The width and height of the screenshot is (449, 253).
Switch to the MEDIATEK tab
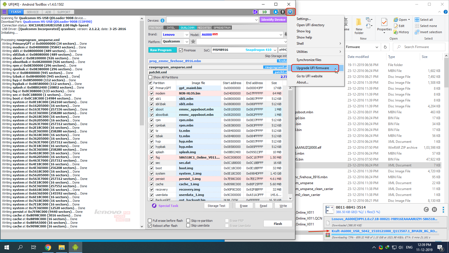coord(204,28)
